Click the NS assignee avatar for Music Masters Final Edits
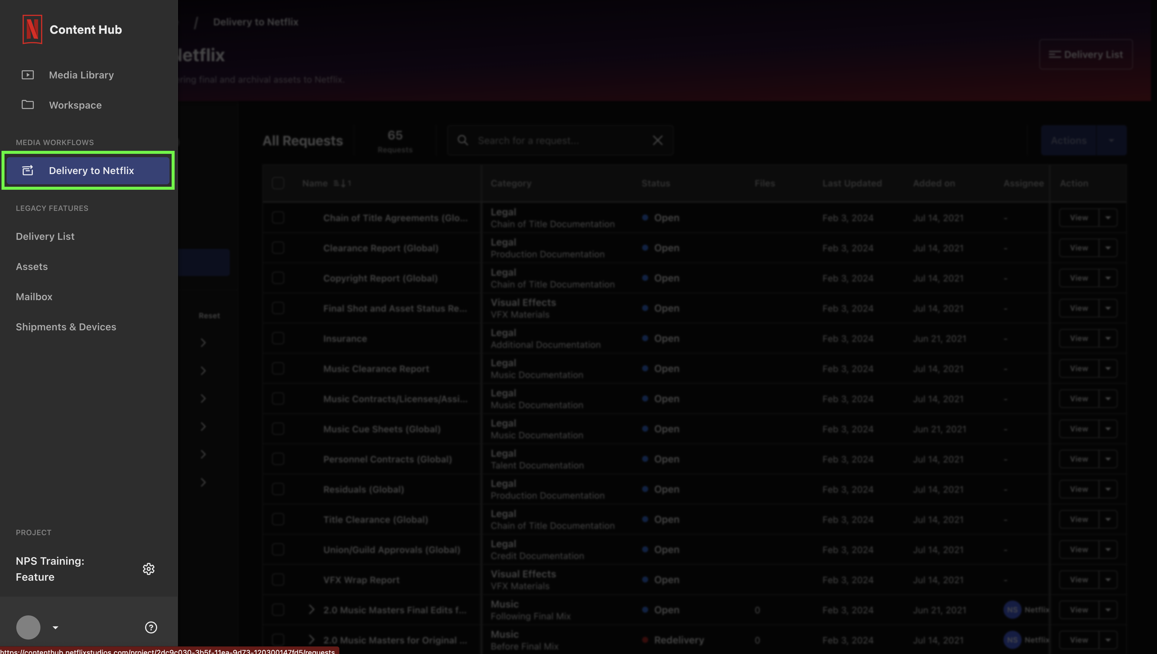The image size is (1157, 654). click(x=1012, y=610)
